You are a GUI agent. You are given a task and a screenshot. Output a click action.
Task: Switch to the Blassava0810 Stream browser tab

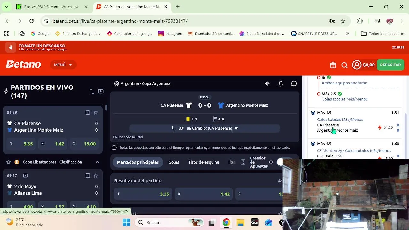[51, 7]
